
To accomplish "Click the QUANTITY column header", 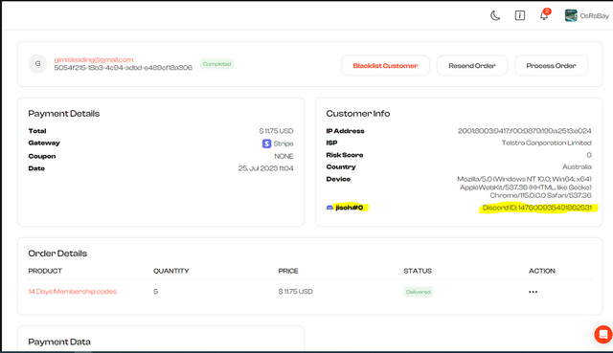I will click(170, 271).
